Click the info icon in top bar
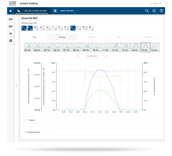 coord(154,11)
